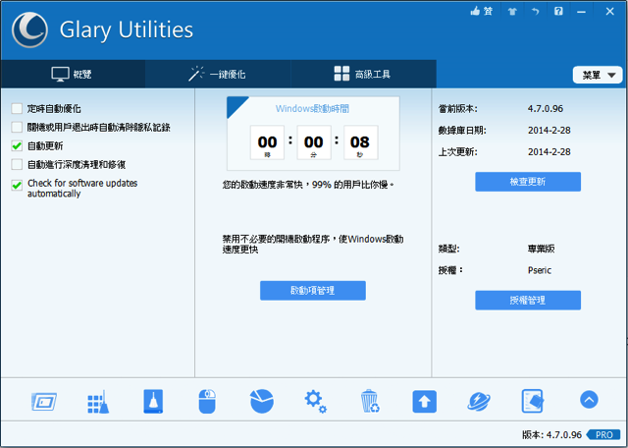628x448 pixels.
Task: Enable clearing privacy traces on shutdown checkbox
Action: 17,127
